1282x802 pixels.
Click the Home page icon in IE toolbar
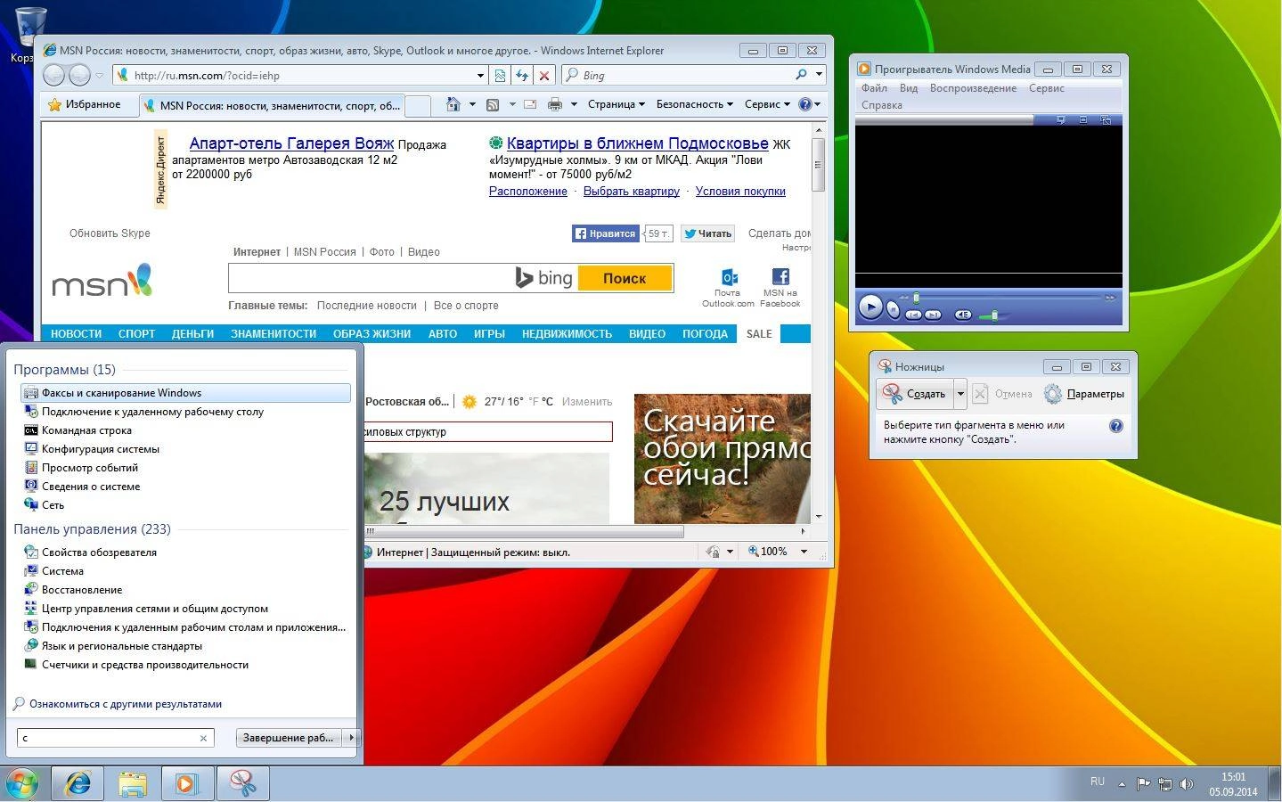[x=453, y=104]
